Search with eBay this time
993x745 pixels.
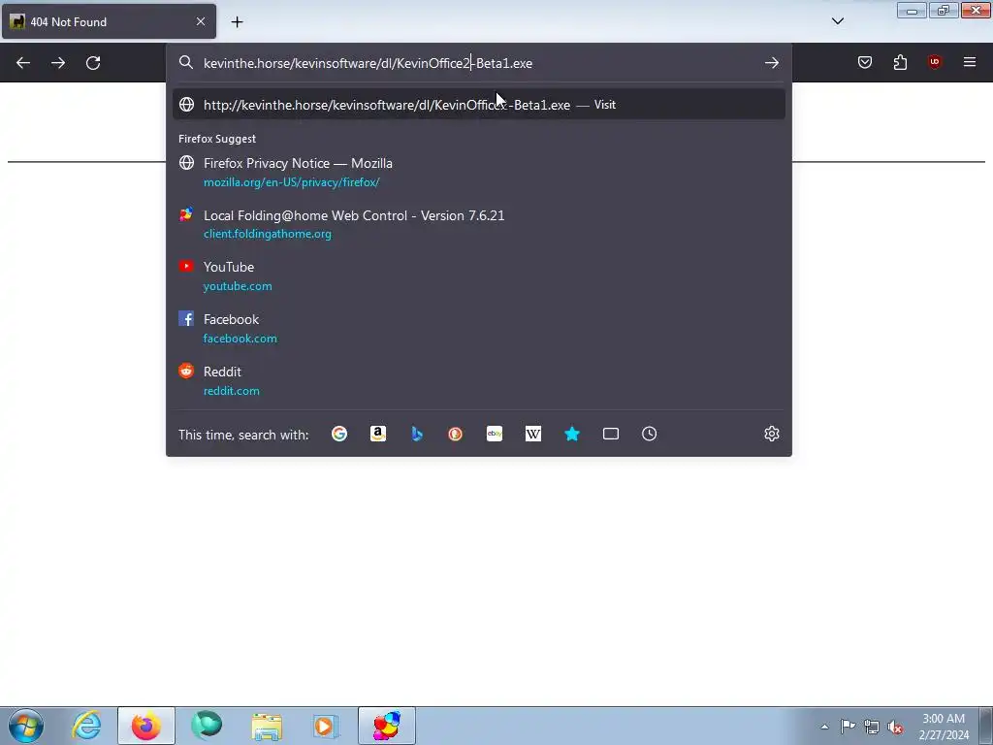pyautogui.click(x=495, y=434)
